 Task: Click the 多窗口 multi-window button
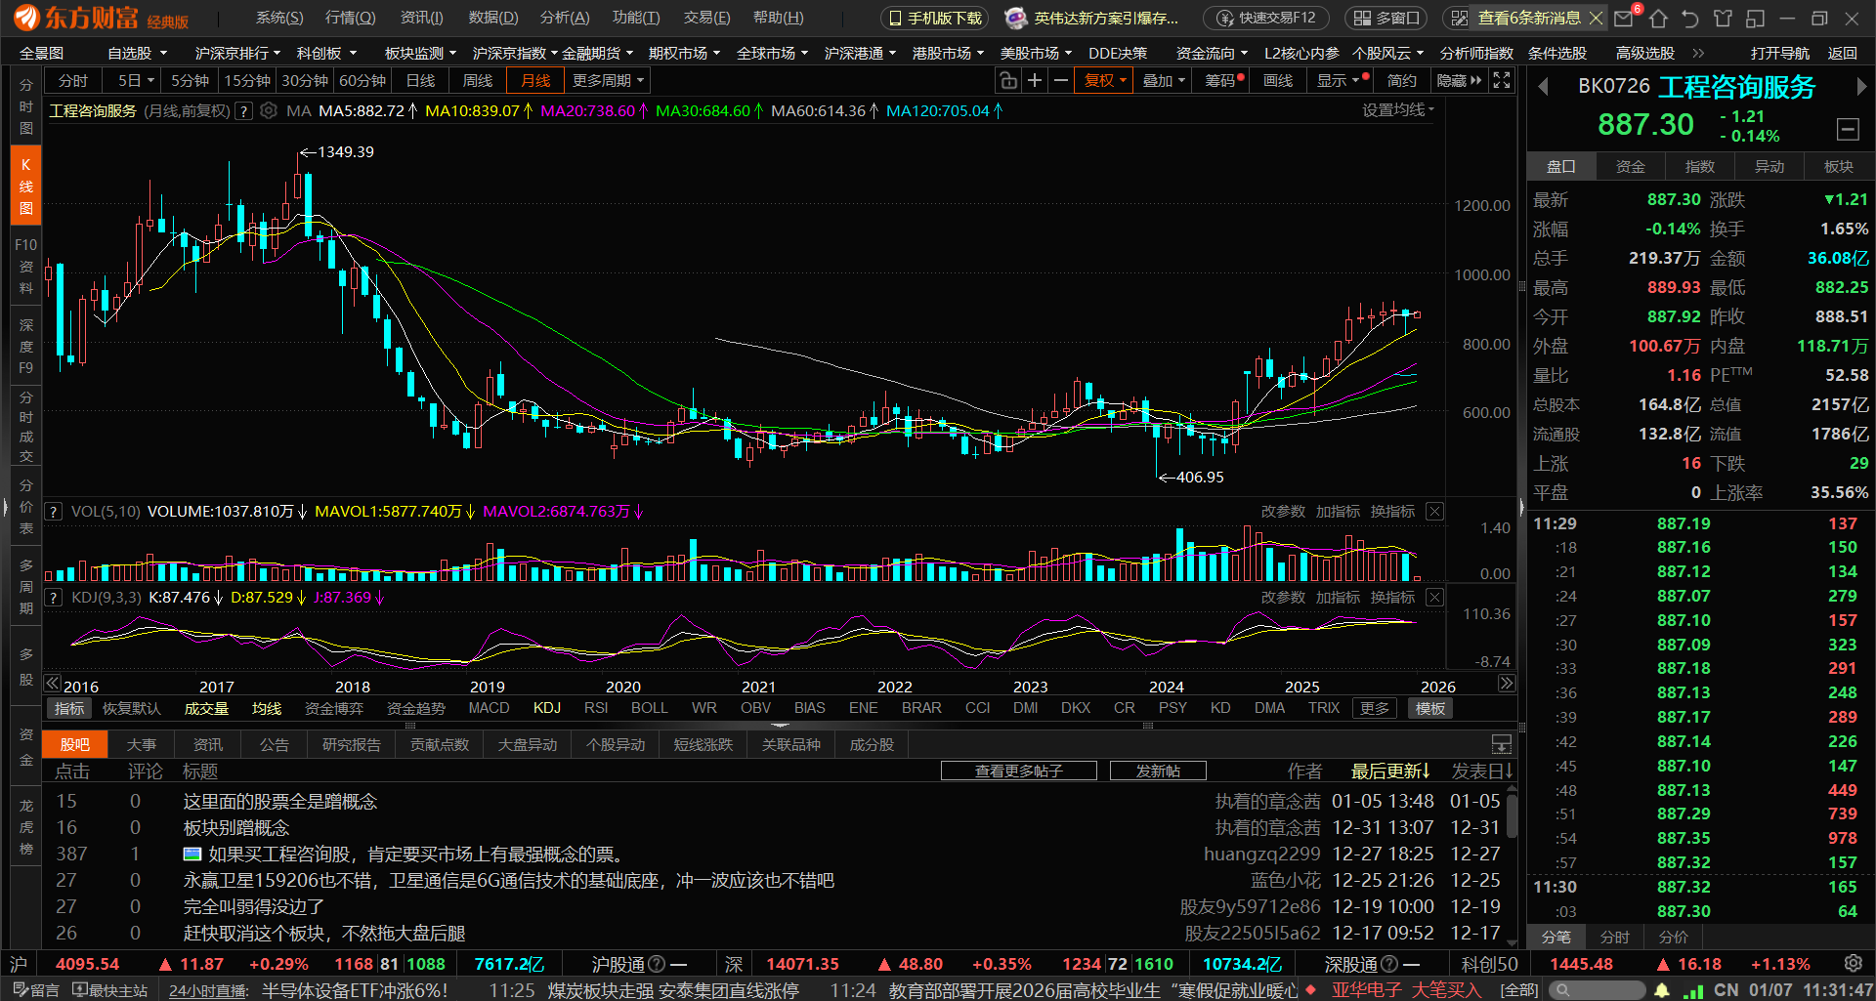tap(1386, 18)
